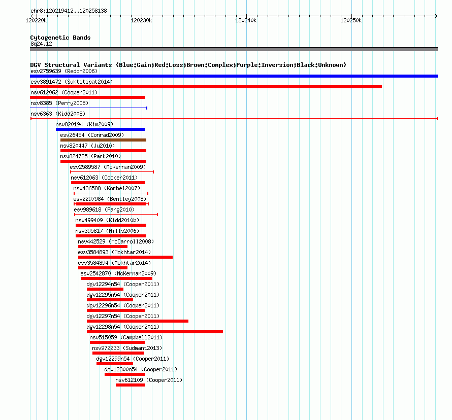452x420 pixels.
Task: Click the esv3584894 (Mokhtar2014) label
Action: point(114,263)
